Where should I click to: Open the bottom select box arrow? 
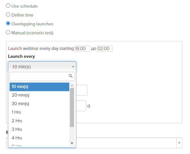pyautogui.click(x=179, y=143)
